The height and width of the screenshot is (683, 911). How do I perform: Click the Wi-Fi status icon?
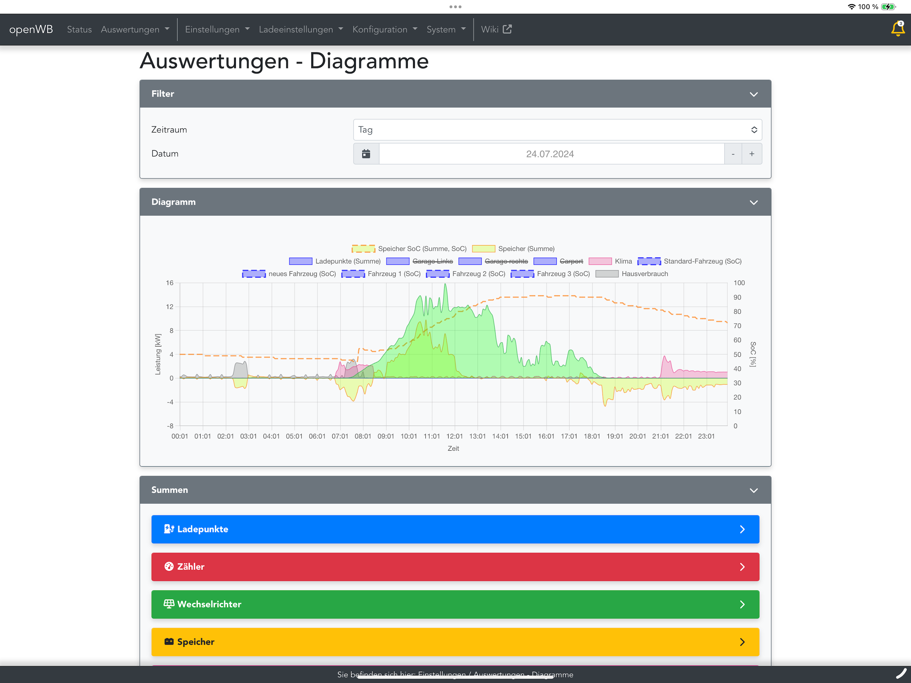pyautogui.click(x=852, y=7)
